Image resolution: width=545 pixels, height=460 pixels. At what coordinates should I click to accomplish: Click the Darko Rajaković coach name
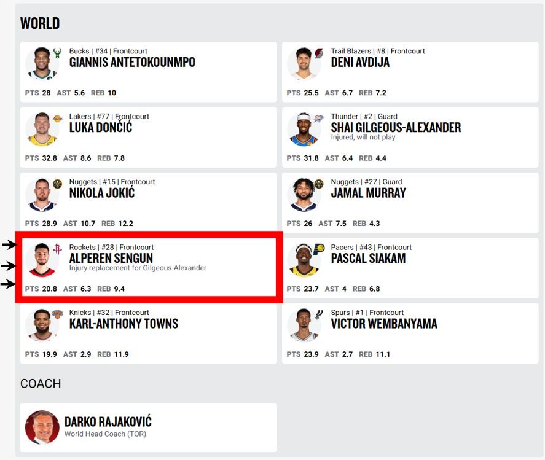108,422
